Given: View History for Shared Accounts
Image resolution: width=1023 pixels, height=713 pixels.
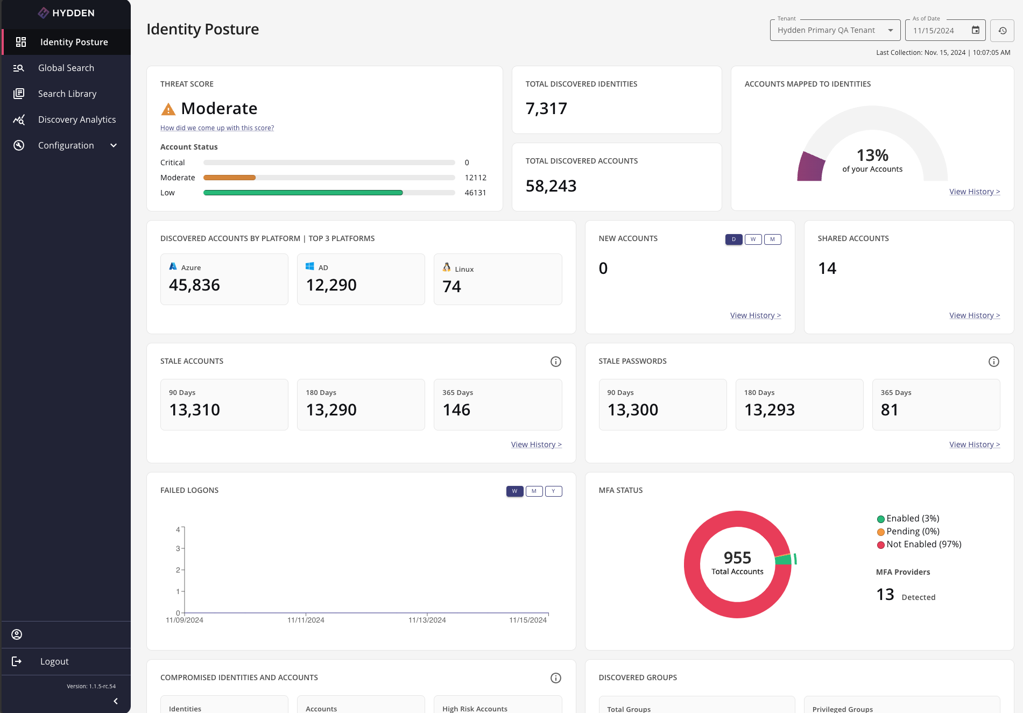Looking at the screenshot, I should (x=975, y=315).
